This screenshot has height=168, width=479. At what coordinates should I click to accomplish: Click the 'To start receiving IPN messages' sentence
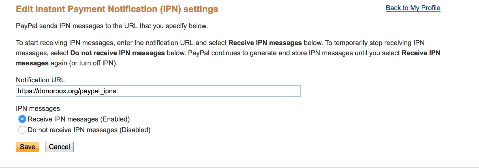pyautogui.click(x=65, y=43)
